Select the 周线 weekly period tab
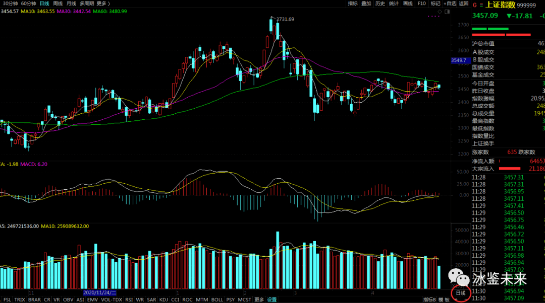Viewport: 545px width, 303px height. pyautogui.click(x=58, y=4)
